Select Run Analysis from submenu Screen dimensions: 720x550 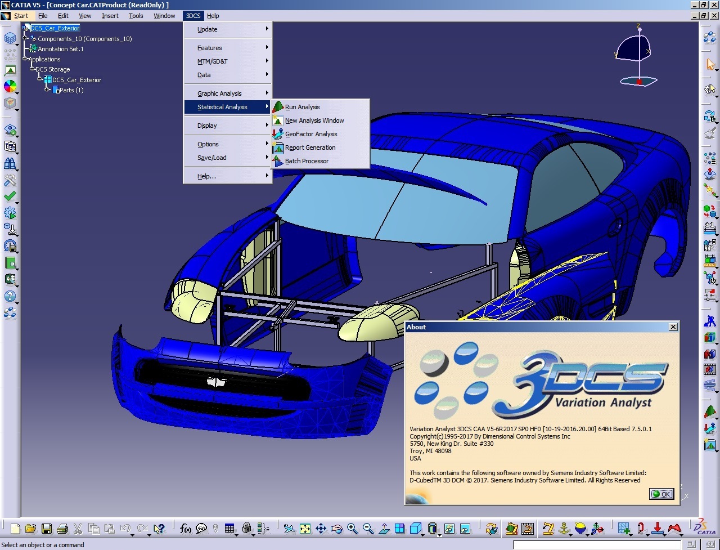[x=320, y=107]
